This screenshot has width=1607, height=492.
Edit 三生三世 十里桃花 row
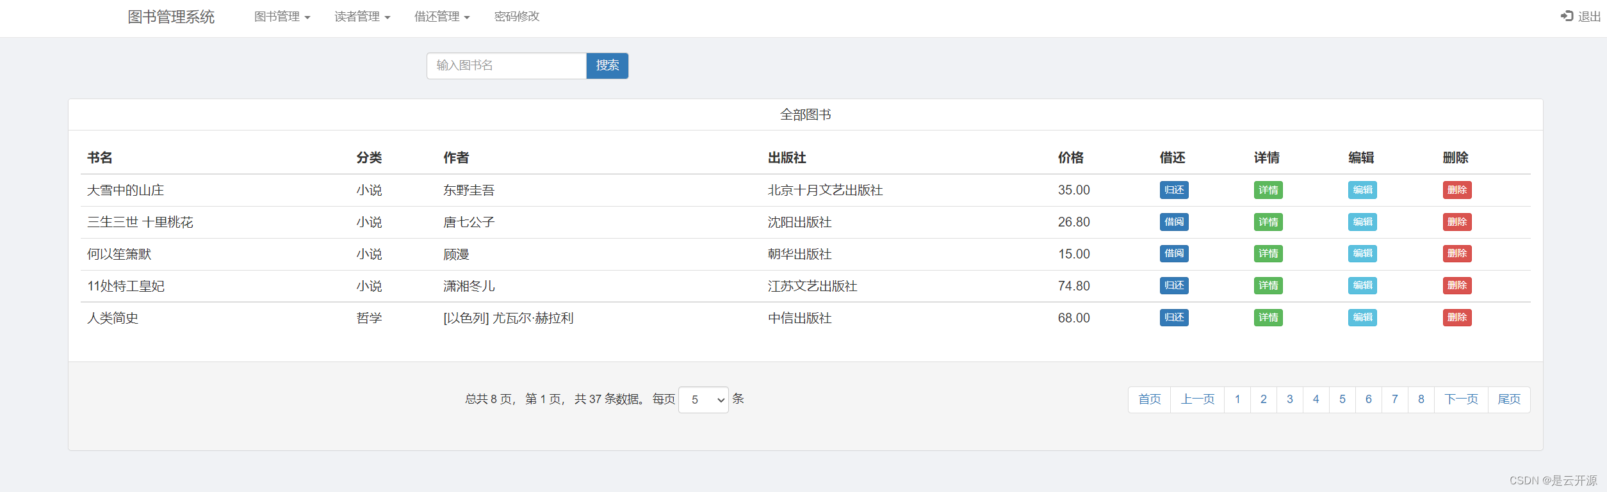coord(1362,222)
